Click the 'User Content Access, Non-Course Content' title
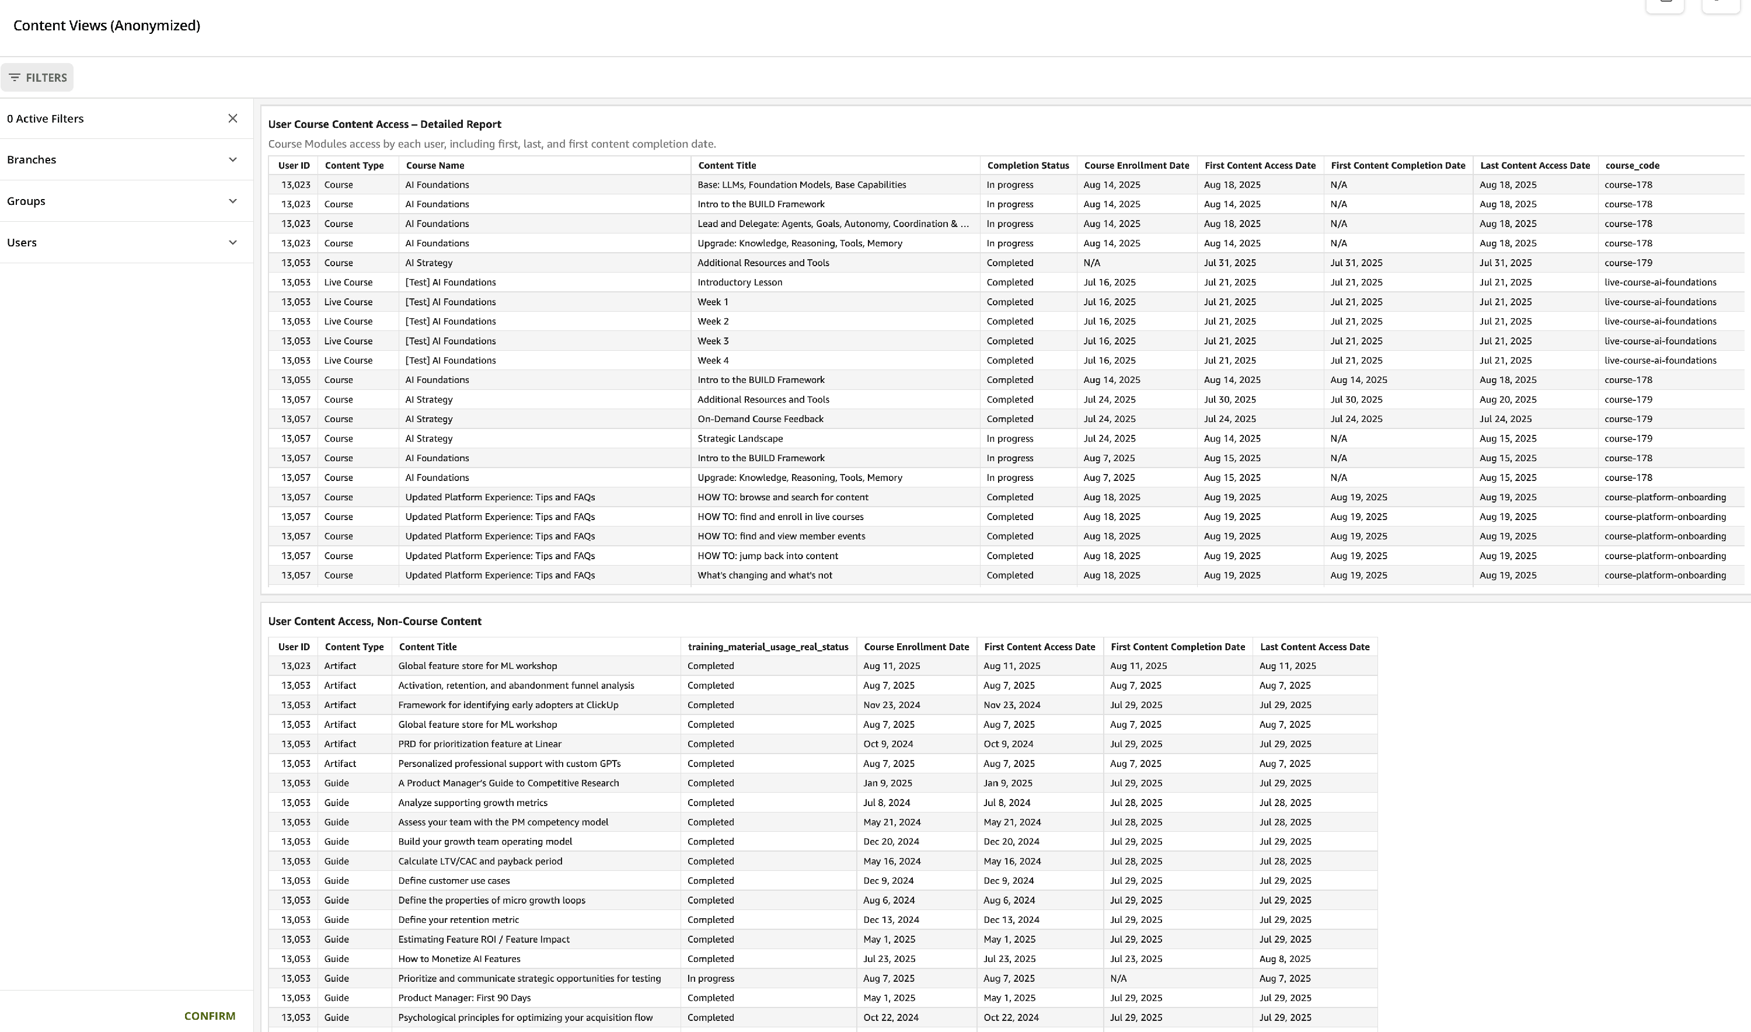This screenshot has width=1751, height=1032. pyautogui.click(x=374, y=622)
